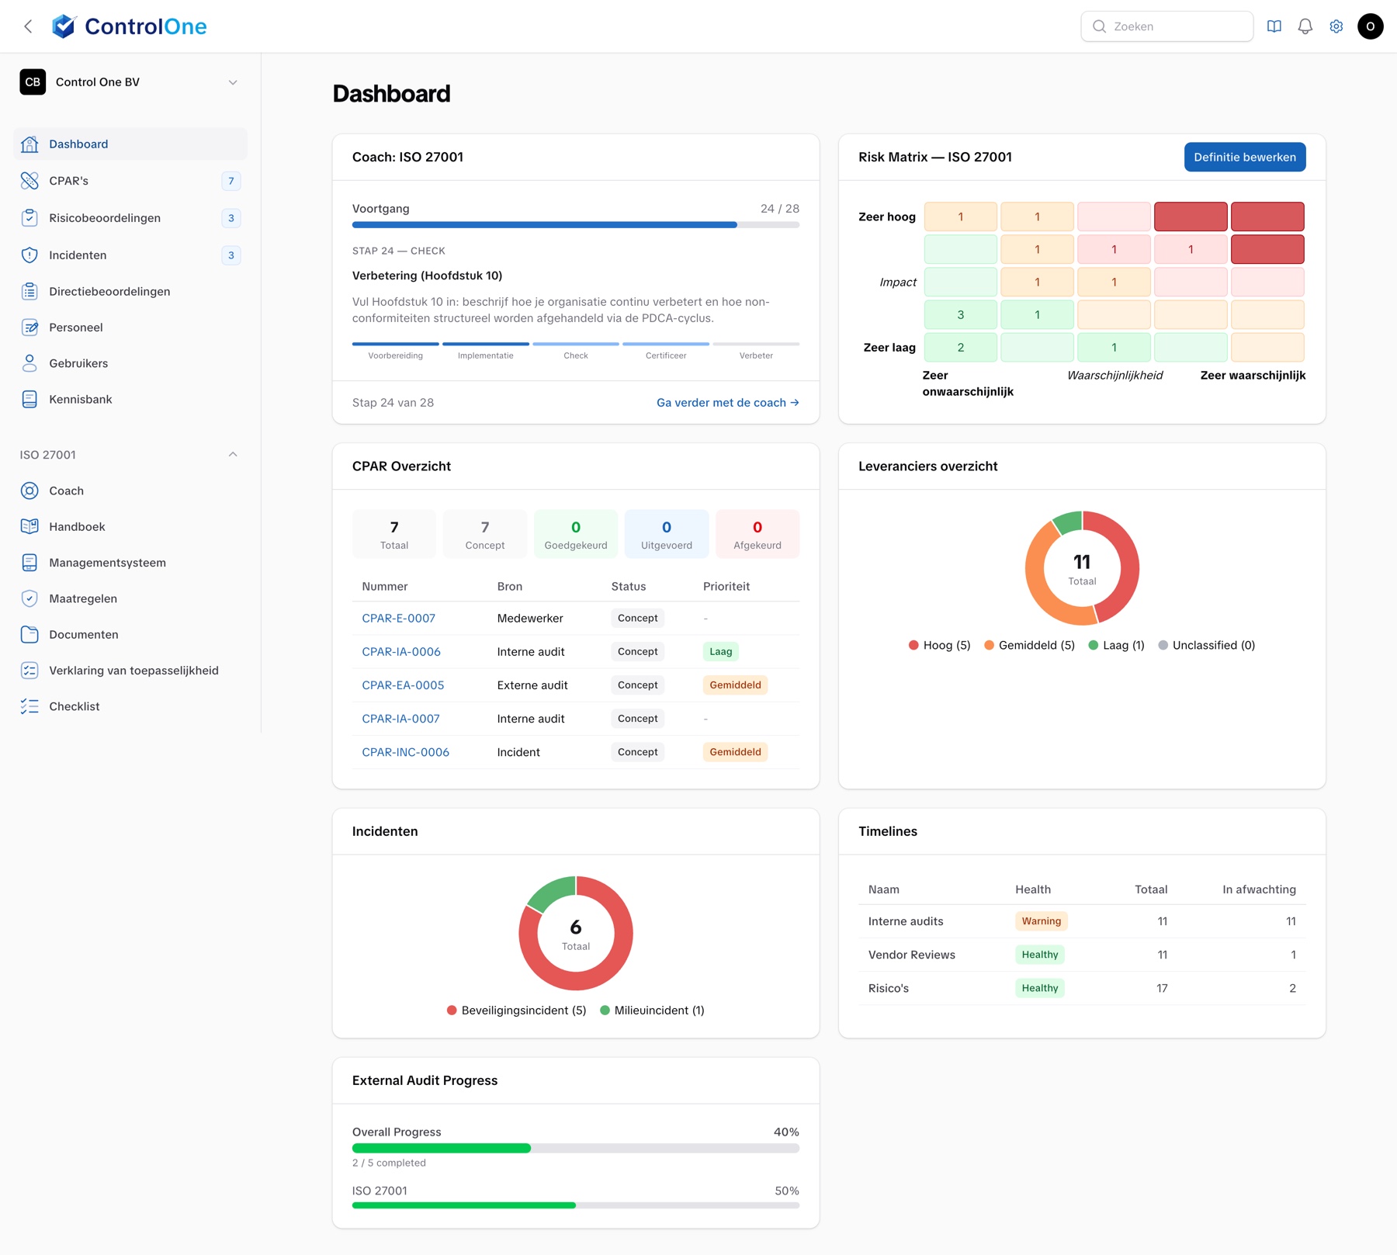Open notifications bell icon
The height and width of the screenshot is (1255, 1397).
point(1305,26)
